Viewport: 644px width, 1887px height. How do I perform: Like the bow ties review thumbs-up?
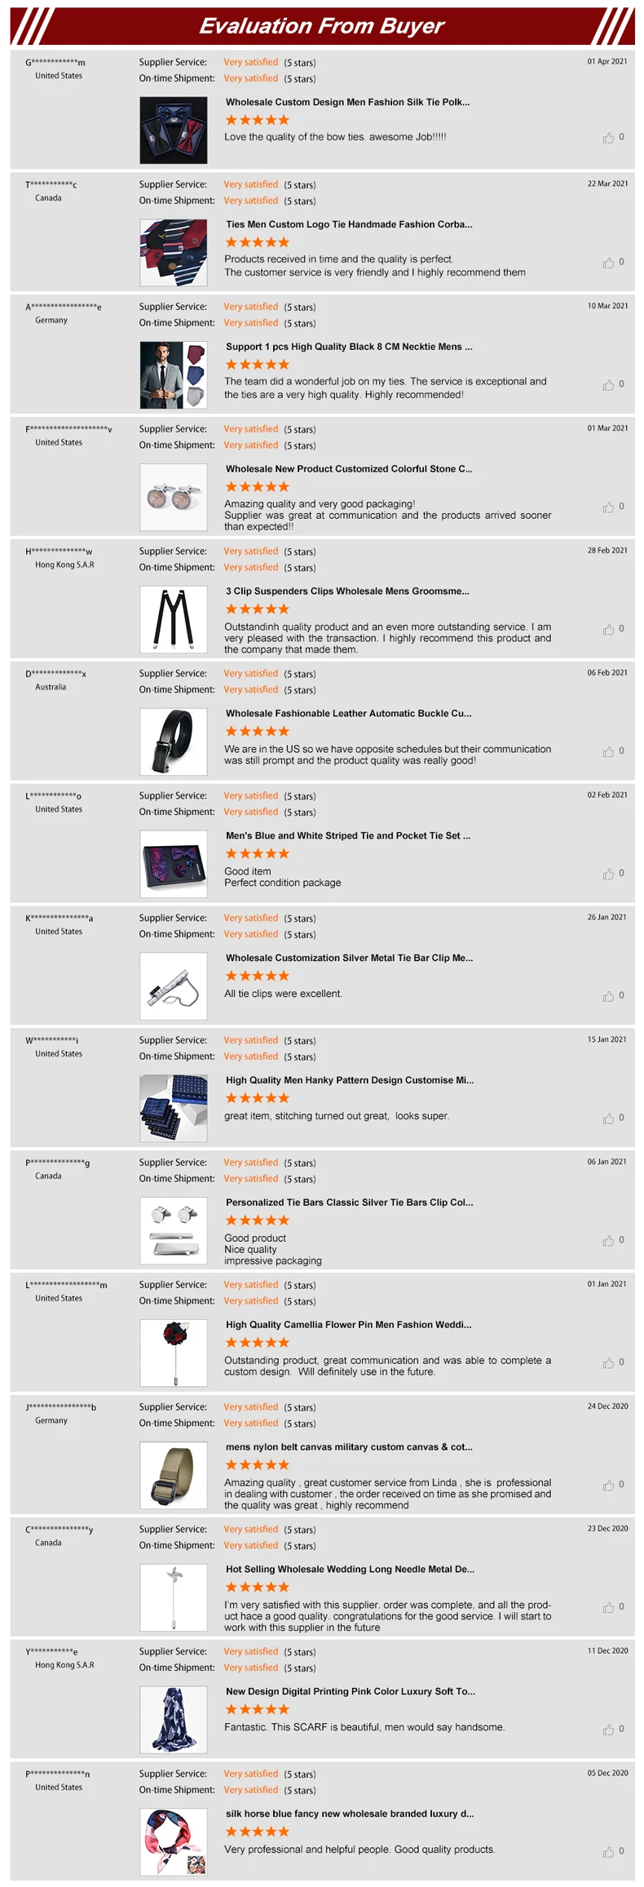(x=608, y=138)
